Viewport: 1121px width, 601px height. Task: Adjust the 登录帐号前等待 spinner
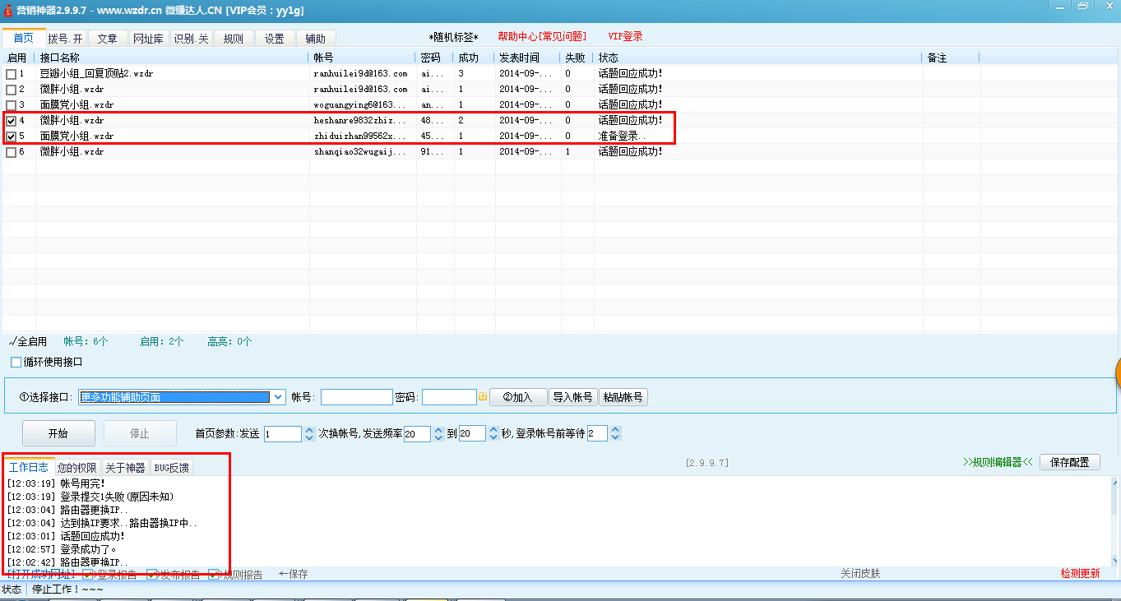tap(615, 433)
